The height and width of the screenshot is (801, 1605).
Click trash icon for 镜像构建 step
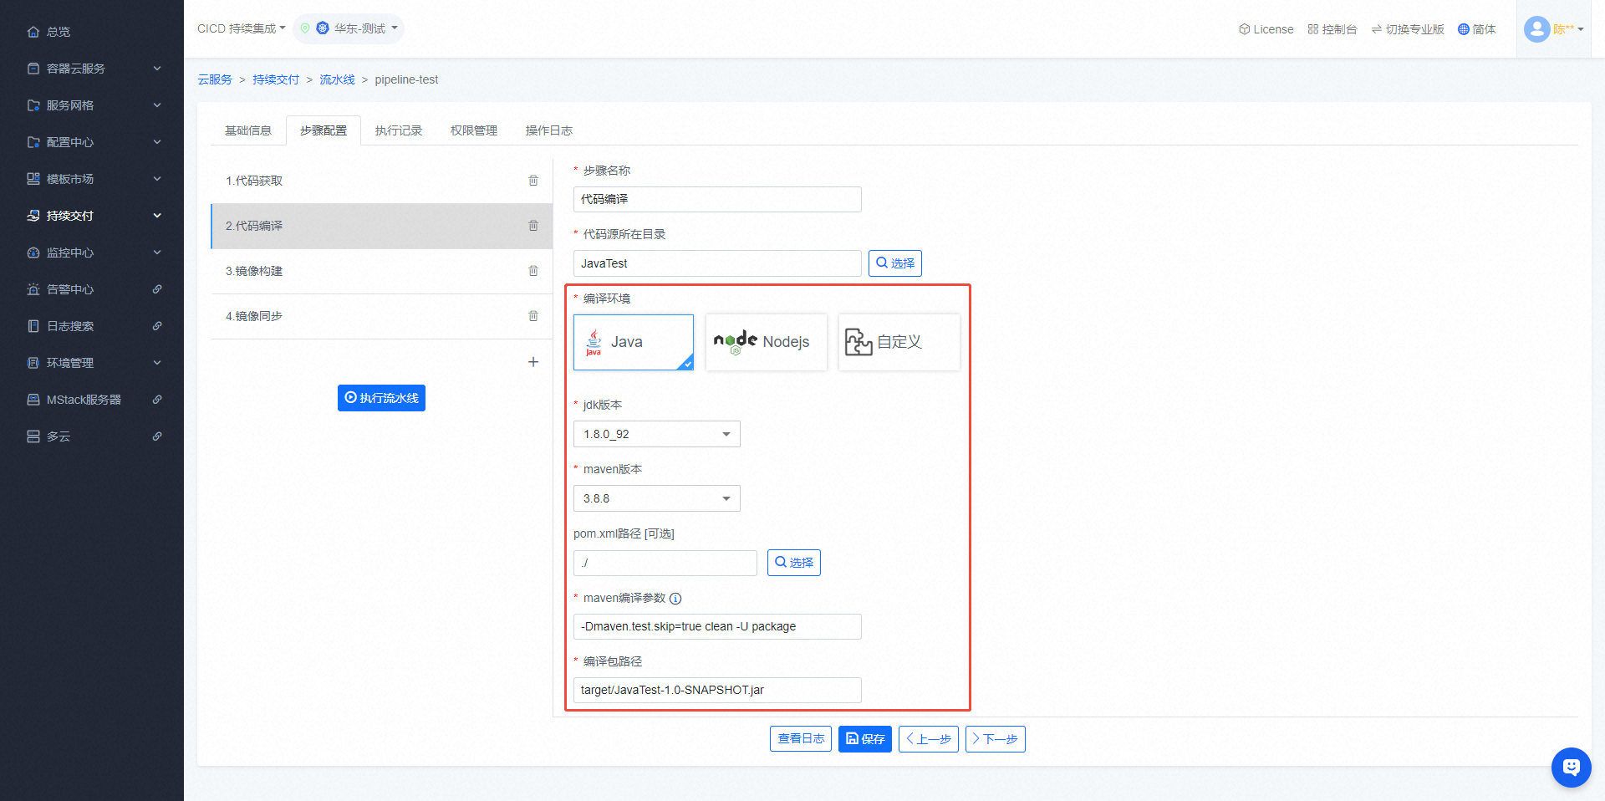tap(533, 271)
